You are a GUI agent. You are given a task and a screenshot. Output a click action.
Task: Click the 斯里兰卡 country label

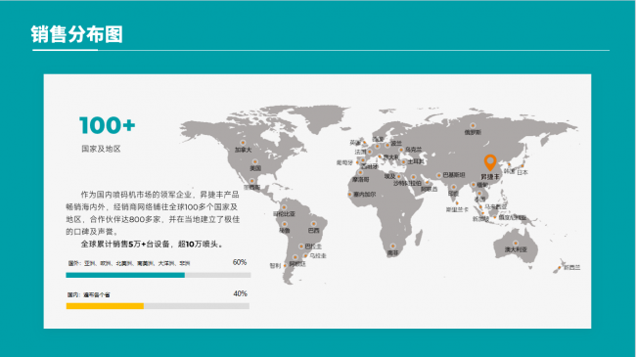click(457, 209)
